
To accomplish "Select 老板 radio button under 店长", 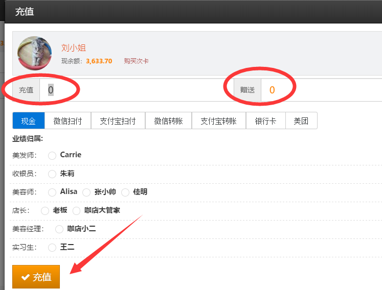I will 45,211.
